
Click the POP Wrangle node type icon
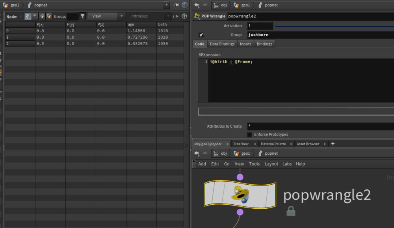197,16
